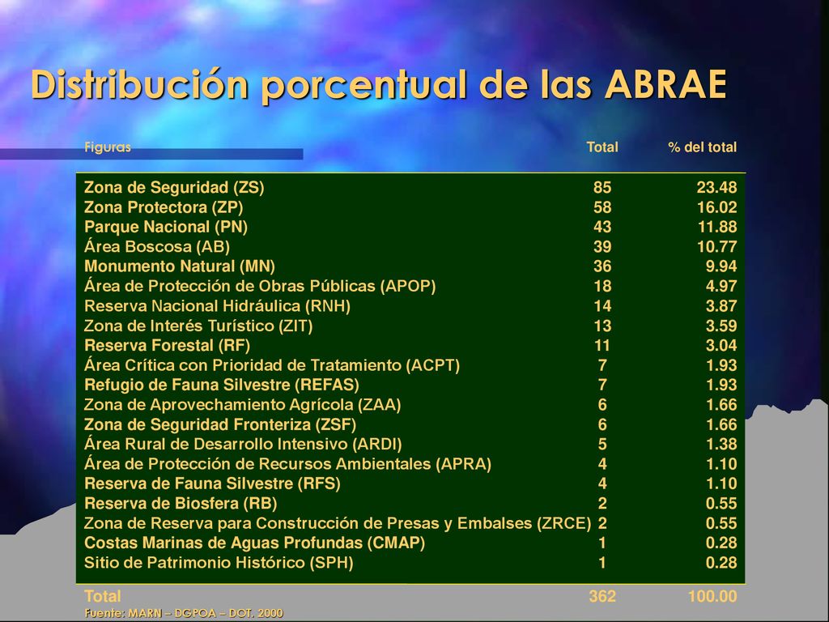Click percentage "3.59"

(721, 326)
